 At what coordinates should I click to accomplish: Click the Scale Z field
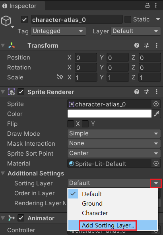(x=149, y=77)
